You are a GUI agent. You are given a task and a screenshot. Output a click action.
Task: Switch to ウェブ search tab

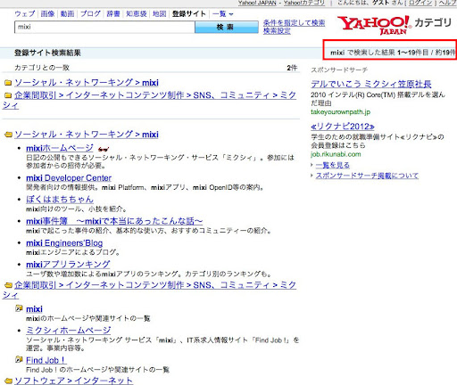click(25, 14)
